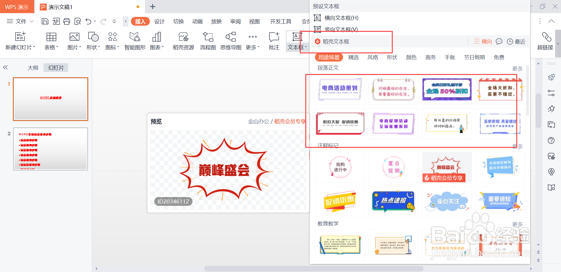Choose 竖向文本框(V) option
The width and height of the screenshot is (561, 272).
pos(336,29)
